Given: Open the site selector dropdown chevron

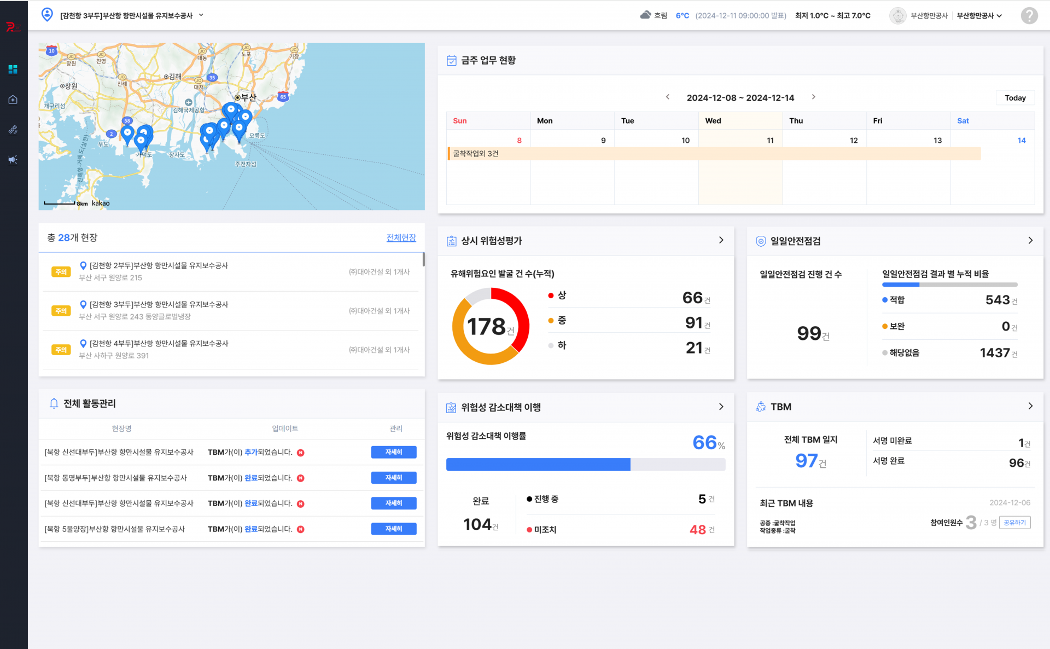Looking at the screenshot, I should 201,15.
